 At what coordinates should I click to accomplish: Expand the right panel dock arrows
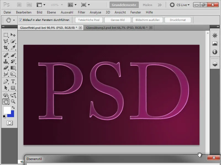pyautogui.click(x=218, y=26)
